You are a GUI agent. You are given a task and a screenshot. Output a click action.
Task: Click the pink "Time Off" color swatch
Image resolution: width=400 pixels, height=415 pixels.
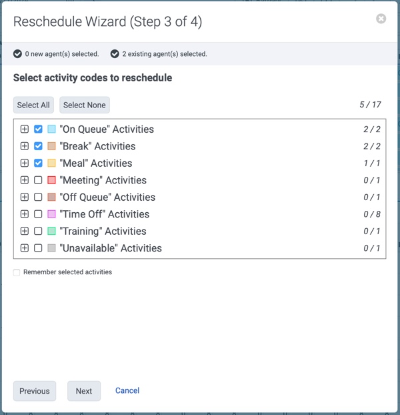(51, 214)
